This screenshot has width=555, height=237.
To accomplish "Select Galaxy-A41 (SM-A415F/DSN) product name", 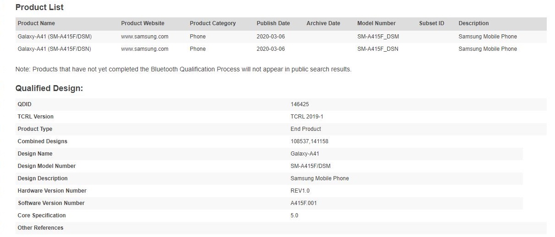I will (55, 49).
